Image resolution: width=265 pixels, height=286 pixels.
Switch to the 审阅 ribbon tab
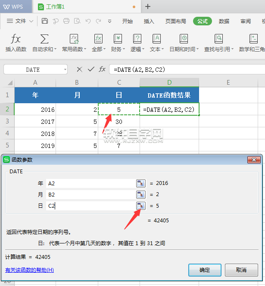[x=246, y=22]
